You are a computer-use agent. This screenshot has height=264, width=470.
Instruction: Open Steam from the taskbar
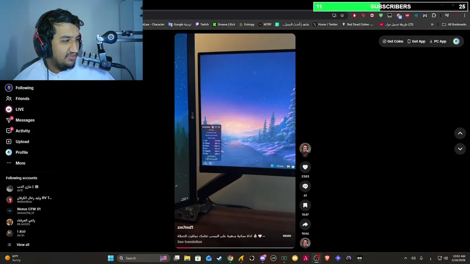coord(219,258)
